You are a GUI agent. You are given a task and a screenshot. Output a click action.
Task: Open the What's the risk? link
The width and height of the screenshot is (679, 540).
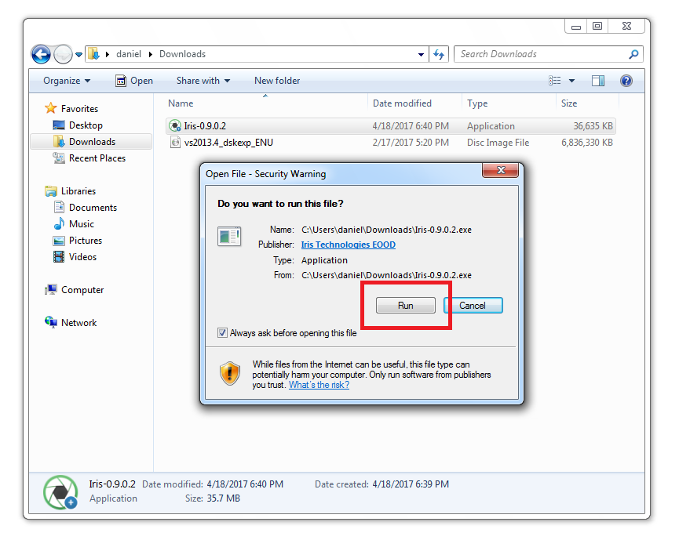click(x=319, y=385)
